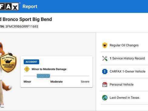Click the globe icon for last owned location
The height and width of the screenshot is (111, 148).
click(105, 98)
